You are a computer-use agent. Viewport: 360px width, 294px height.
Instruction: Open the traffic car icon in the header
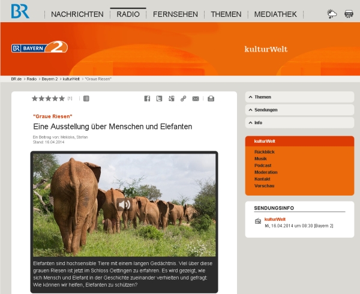coord(349,14)
